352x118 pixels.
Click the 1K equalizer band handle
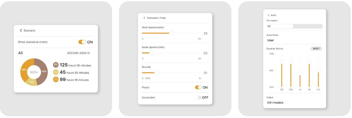pos(300,73)
